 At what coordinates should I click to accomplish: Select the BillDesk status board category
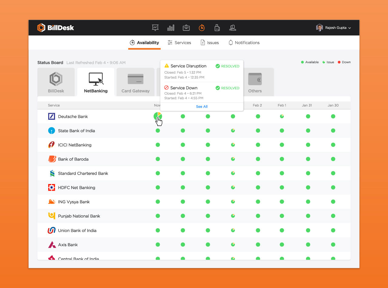[56, 82]
